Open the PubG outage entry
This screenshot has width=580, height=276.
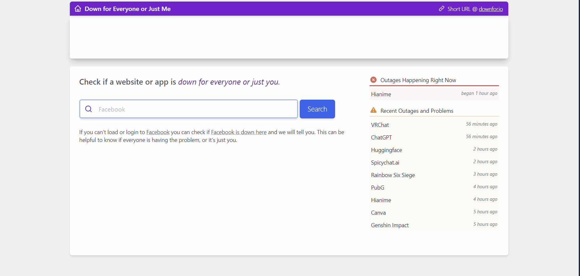click(378, 188)
